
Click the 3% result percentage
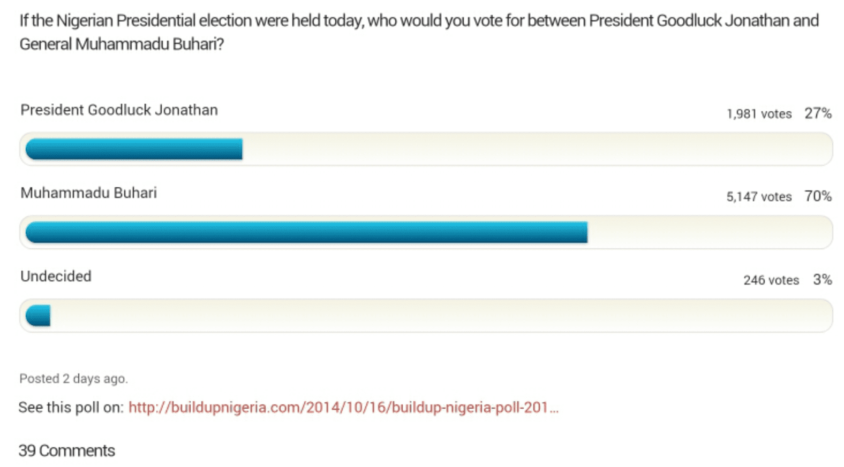(822, 280)
